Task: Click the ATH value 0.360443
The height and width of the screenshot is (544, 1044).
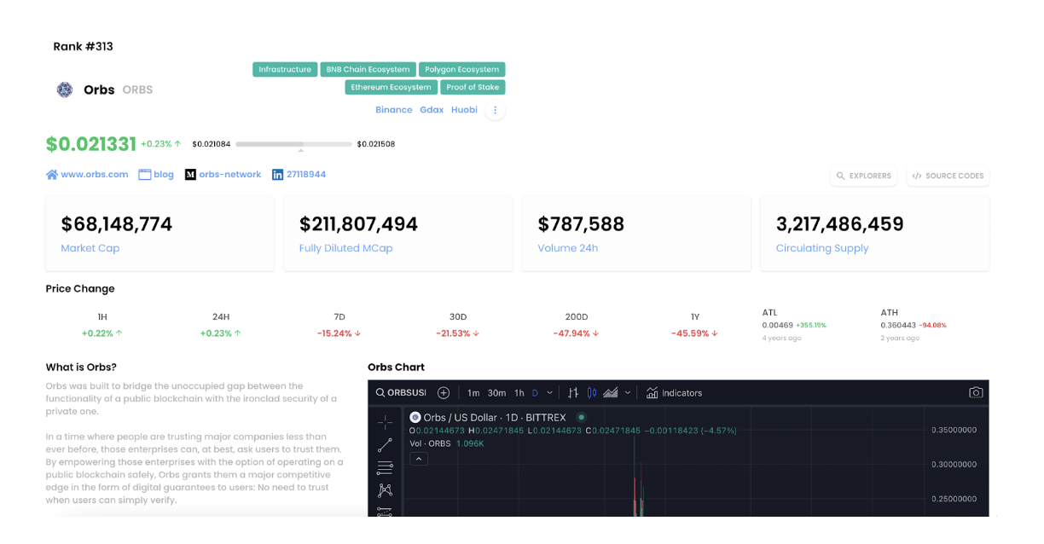Action: (x=898, y=325)
